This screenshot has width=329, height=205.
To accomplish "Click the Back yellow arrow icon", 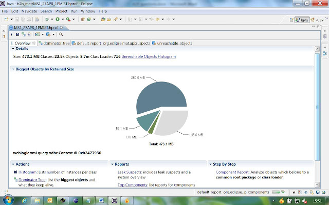I will (x=157, y=19).
